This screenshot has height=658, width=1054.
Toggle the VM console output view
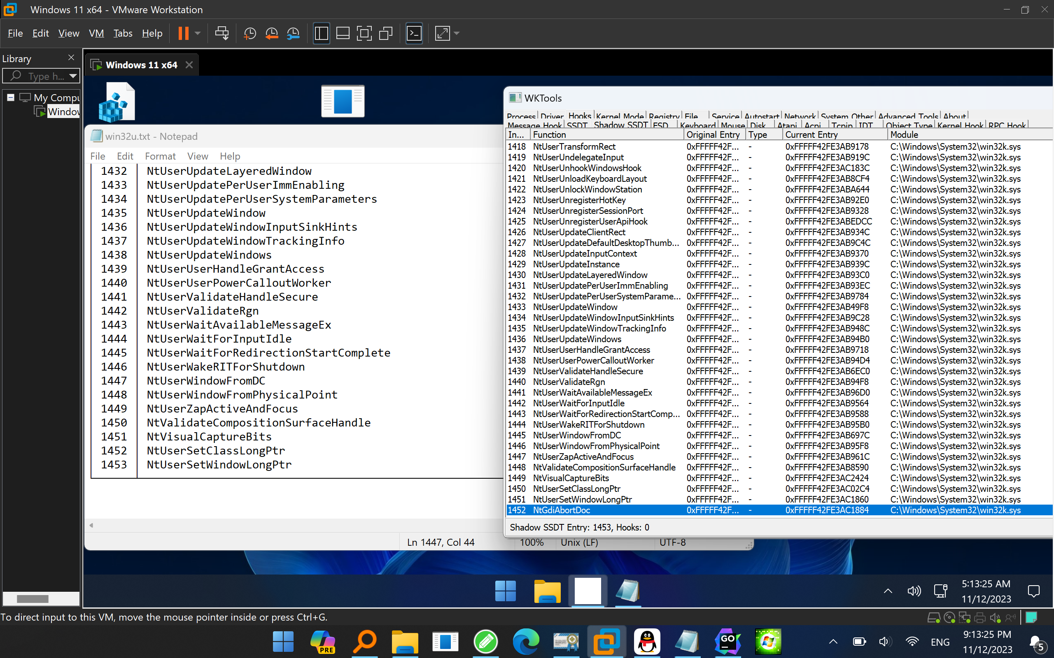[414, 32]
